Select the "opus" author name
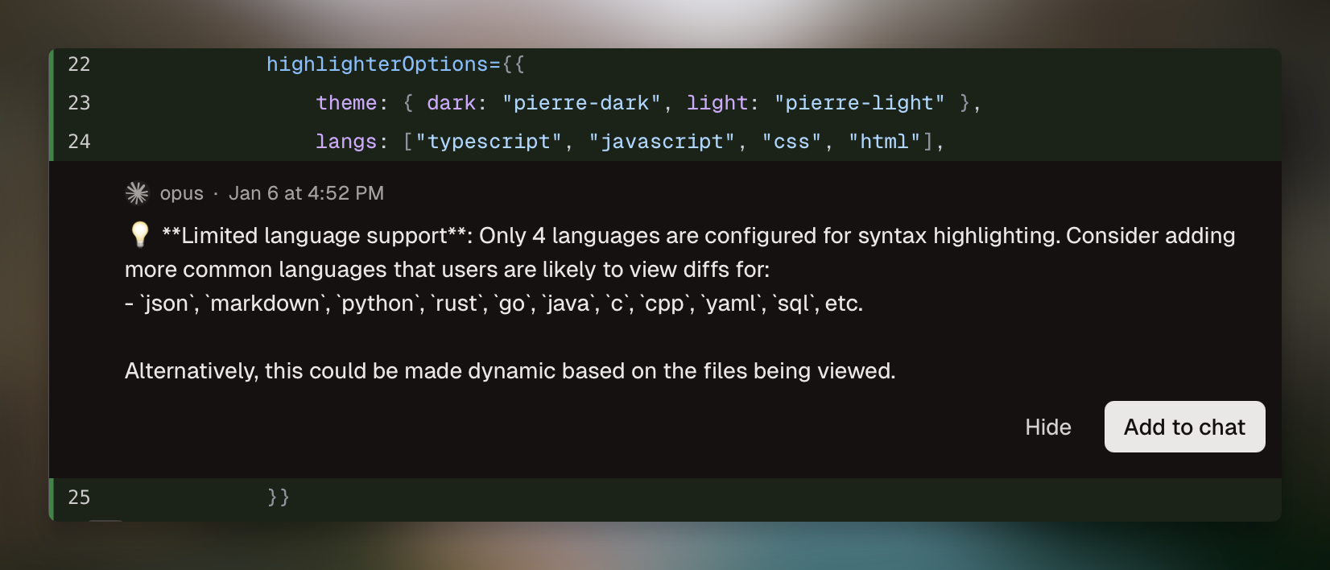Screen dimensions: 1330x570 [x=182, y=193]
